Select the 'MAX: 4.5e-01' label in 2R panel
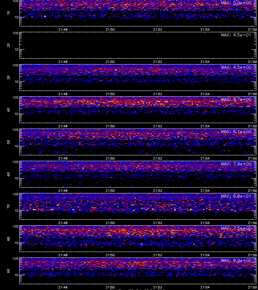The height and width of the screenshot is (290, 258). [x=236, y=35]
